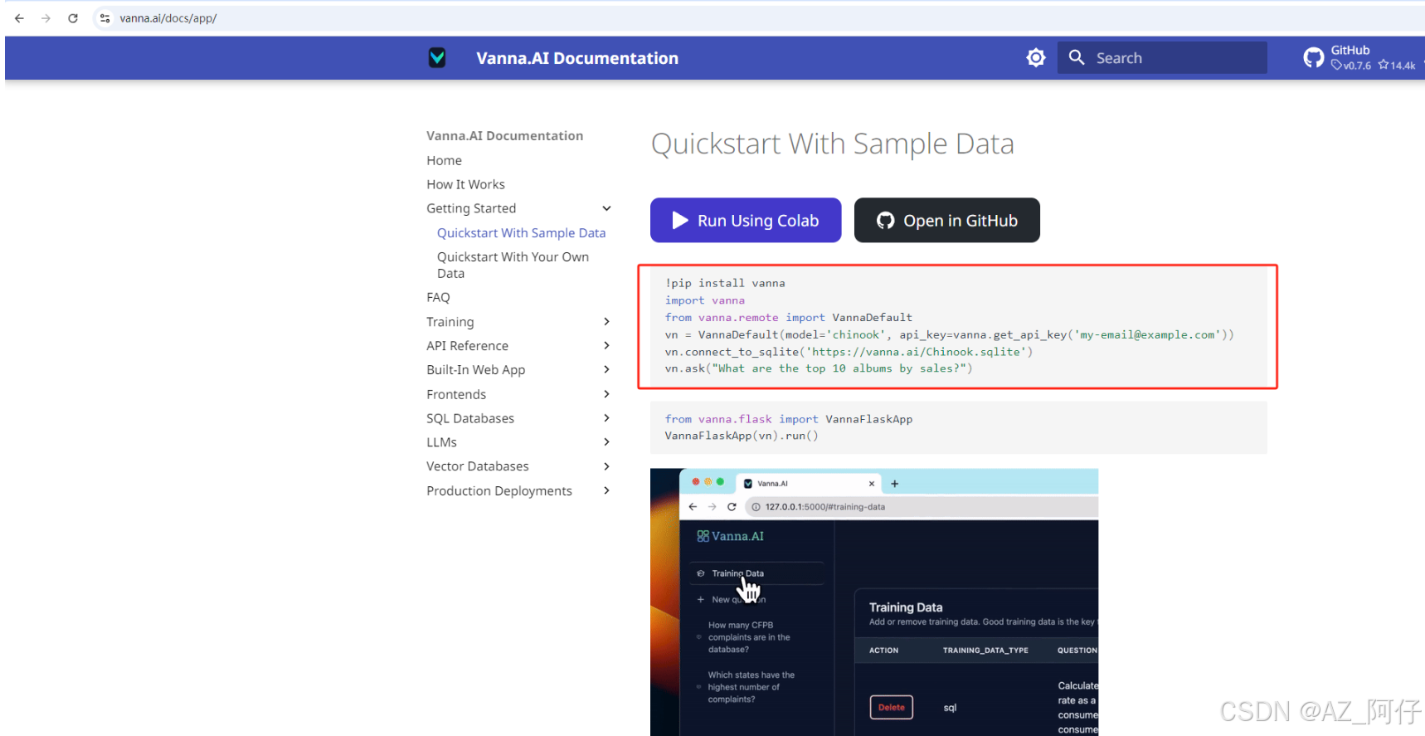Click the Getting Started sidebar label
This screenshot has height=736, width=1425.
tap(471, 208)
